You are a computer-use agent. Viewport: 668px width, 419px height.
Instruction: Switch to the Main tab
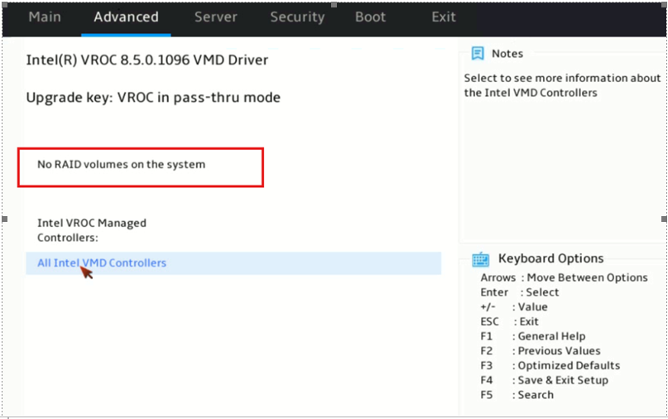tap(45, 17)
